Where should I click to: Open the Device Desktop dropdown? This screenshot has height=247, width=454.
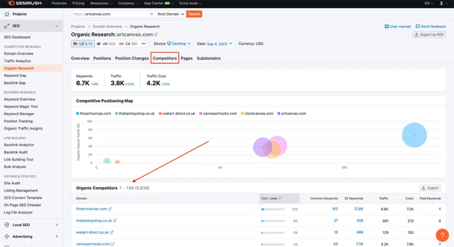coord(179,44)
